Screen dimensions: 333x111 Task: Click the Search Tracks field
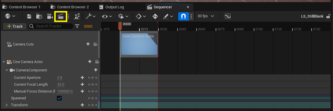coord(51,26)
